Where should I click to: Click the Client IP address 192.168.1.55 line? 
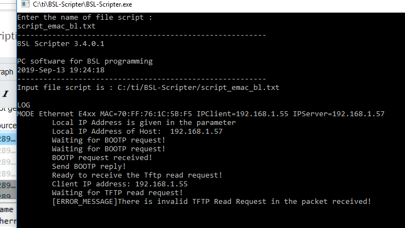tap(119, 184)
